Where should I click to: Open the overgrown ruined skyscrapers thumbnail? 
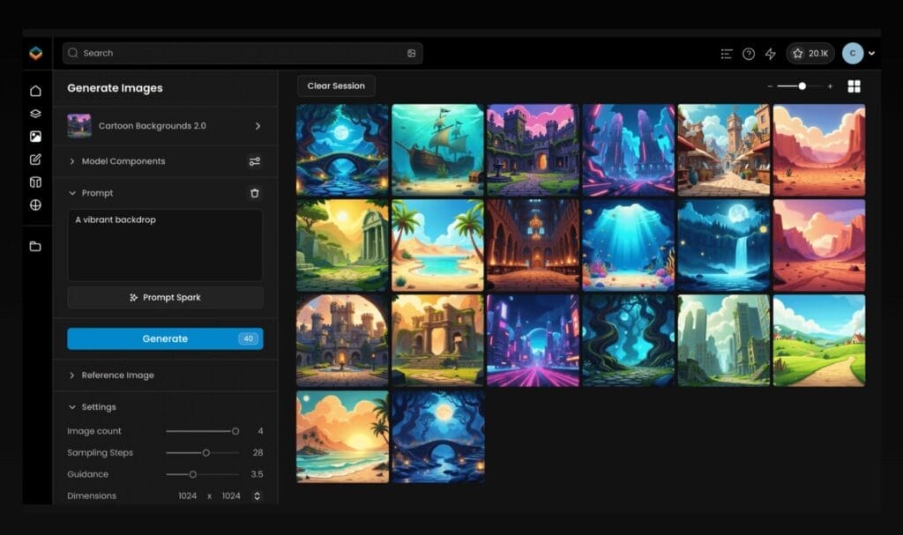[x=724, y=341]
